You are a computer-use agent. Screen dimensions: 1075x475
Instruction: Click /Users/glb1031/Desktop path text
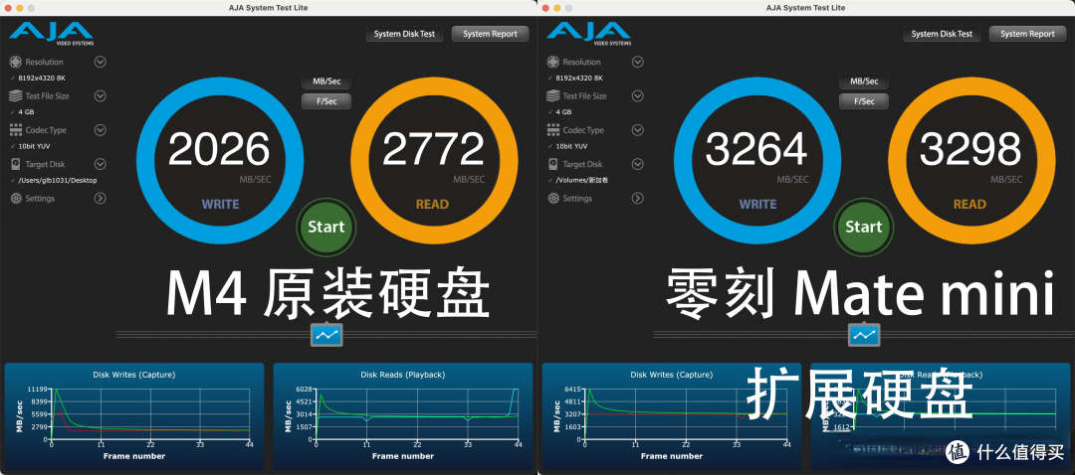tap(58, 181)
